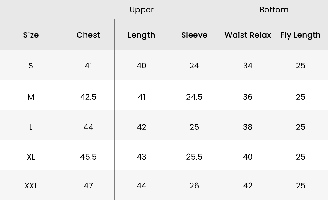
Task: Click waist relax value 38 for L
Action: click(x=248, y=127)
